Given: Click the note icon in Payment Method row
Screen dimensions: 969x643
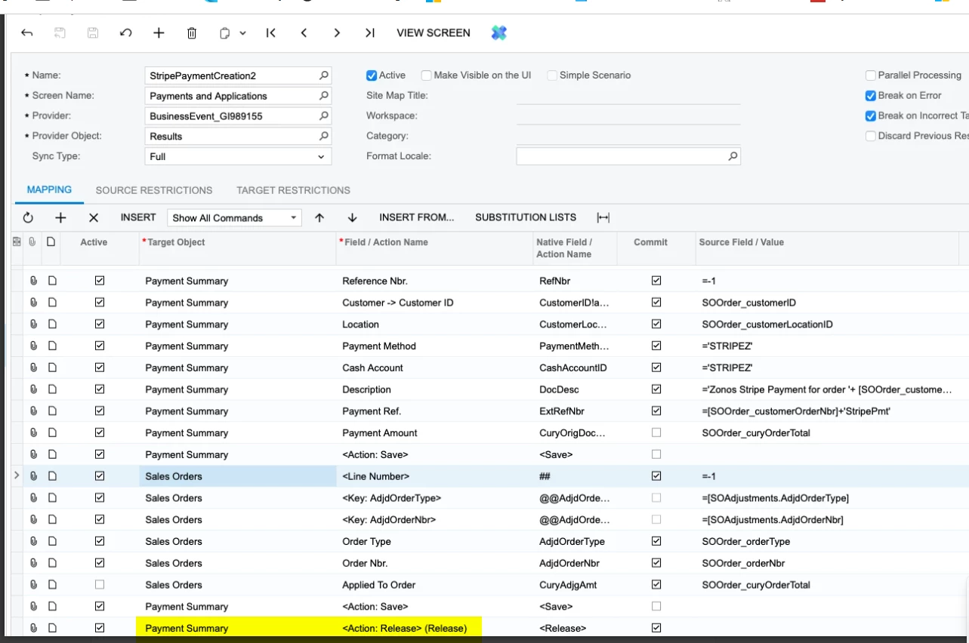Looking at the screenshot, I should 51,346.
